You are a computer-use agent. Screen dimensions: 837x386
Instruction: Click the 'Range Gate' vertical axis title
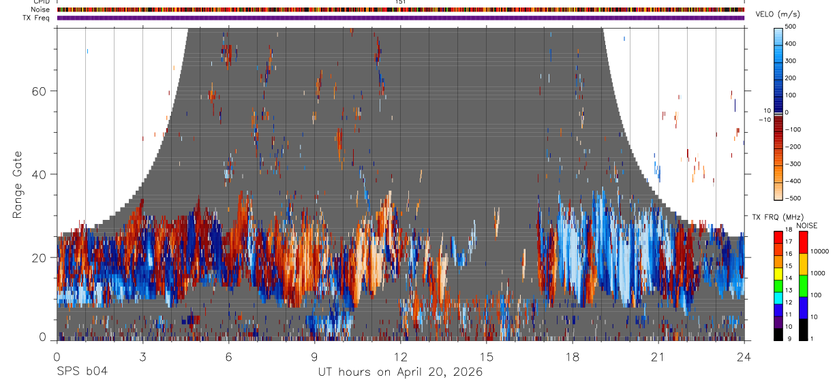tap(17, 184)
